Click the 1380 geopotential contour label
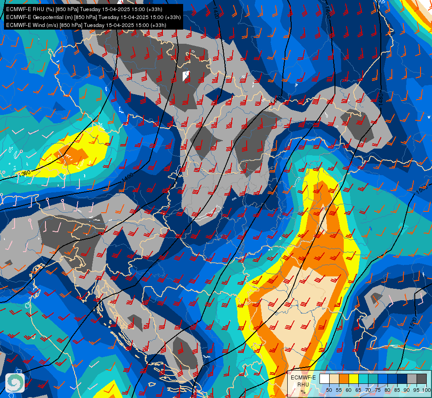The width and height of the screenshot is (432, 398). [x=24, y=173]
